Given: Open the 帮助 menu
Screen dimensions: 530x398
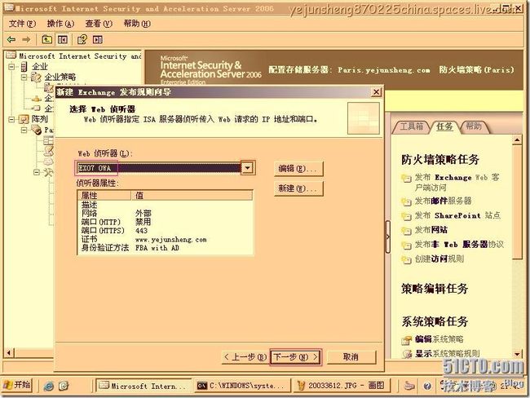Looking at the screenshot, I should coord(137,24).
